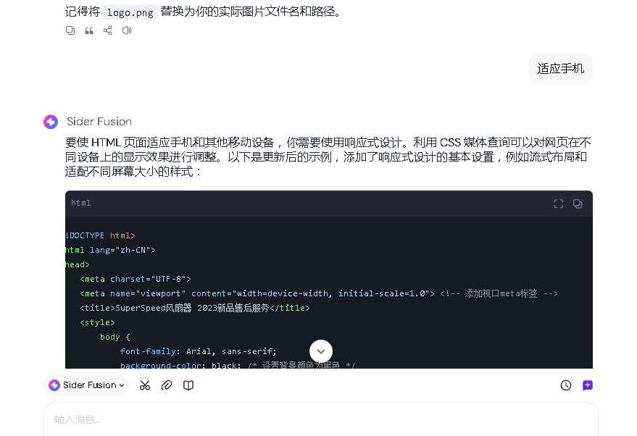Click the scissors screenshot tool

click(x=145, y=385)
